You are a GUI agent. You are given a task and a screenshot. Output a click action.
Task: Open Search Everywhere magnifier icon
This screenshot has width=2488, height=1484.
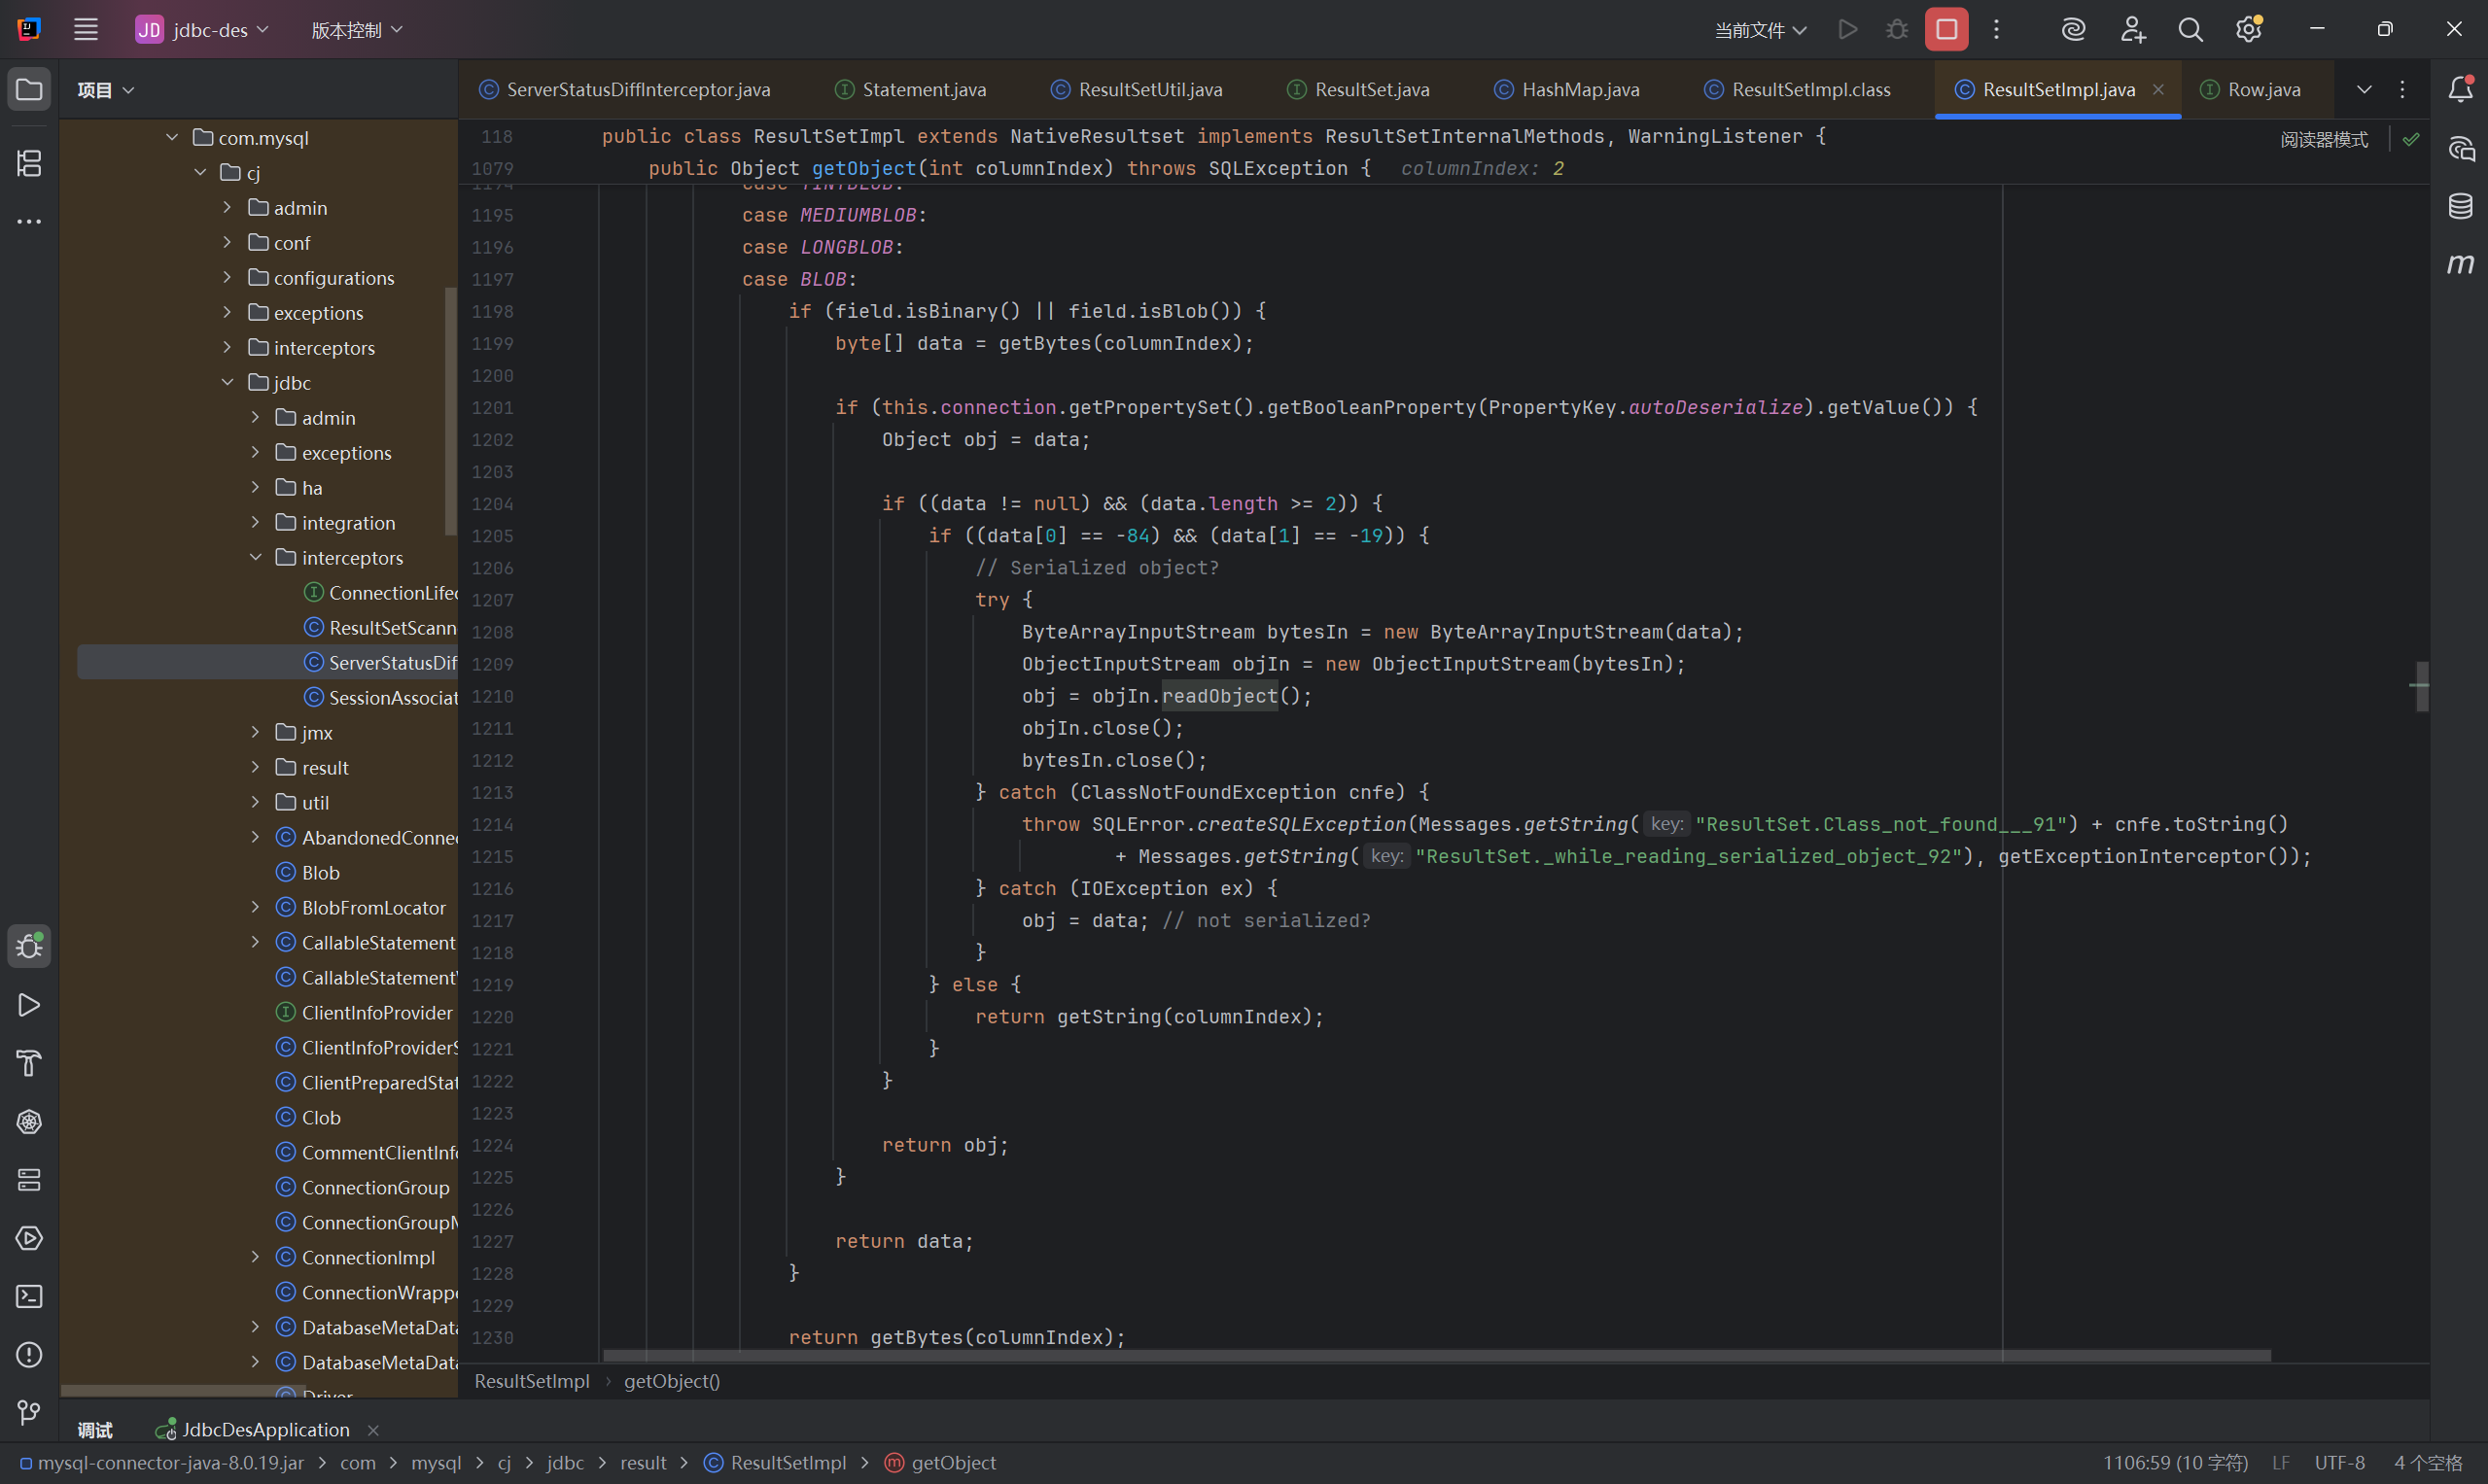[x=2190, y=30]
